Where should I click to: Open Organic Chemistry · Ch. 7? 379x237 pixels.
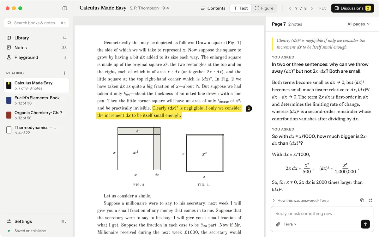pos(36,115)
